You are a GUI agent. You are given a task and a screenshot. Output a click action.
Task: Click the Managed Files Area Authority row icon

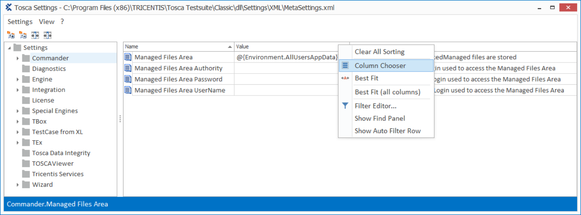pos(128,68)
